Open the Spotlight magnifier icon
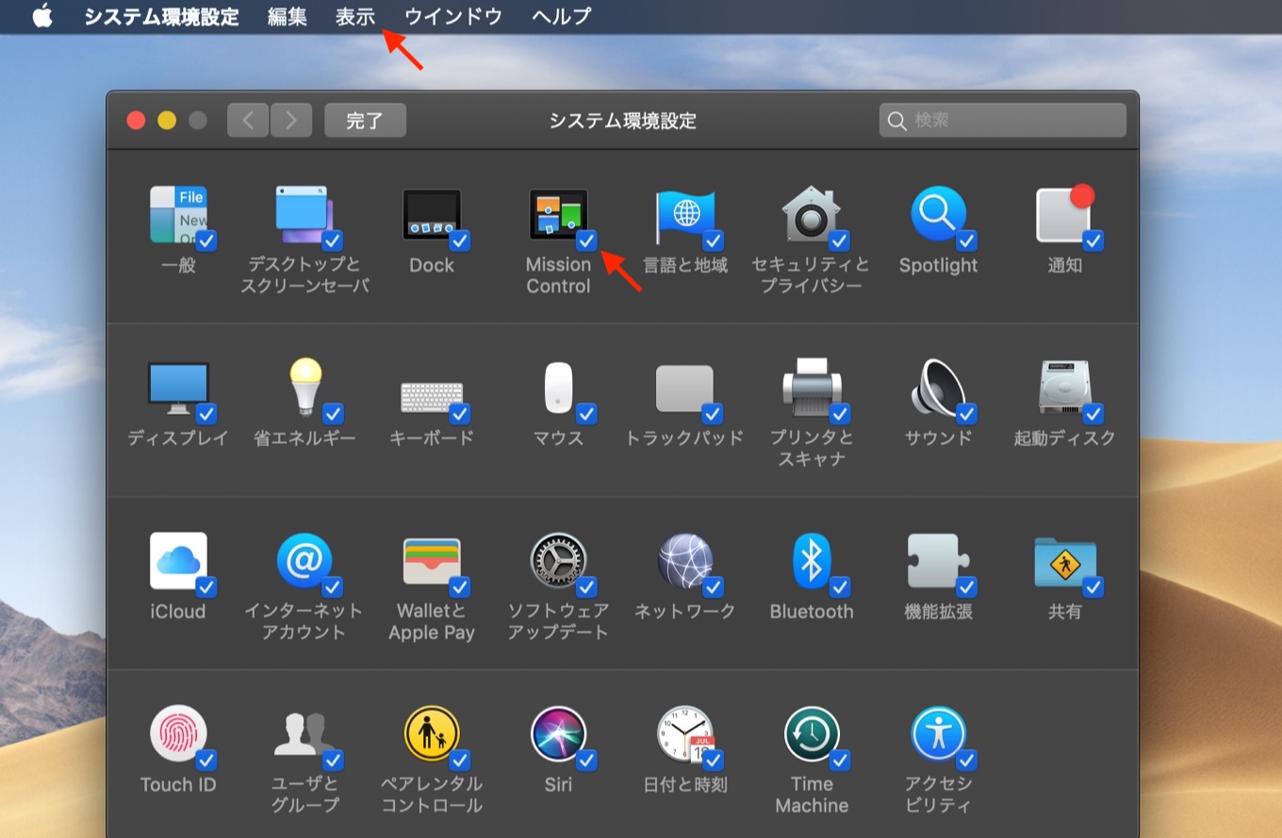 [x=938, y=214]
